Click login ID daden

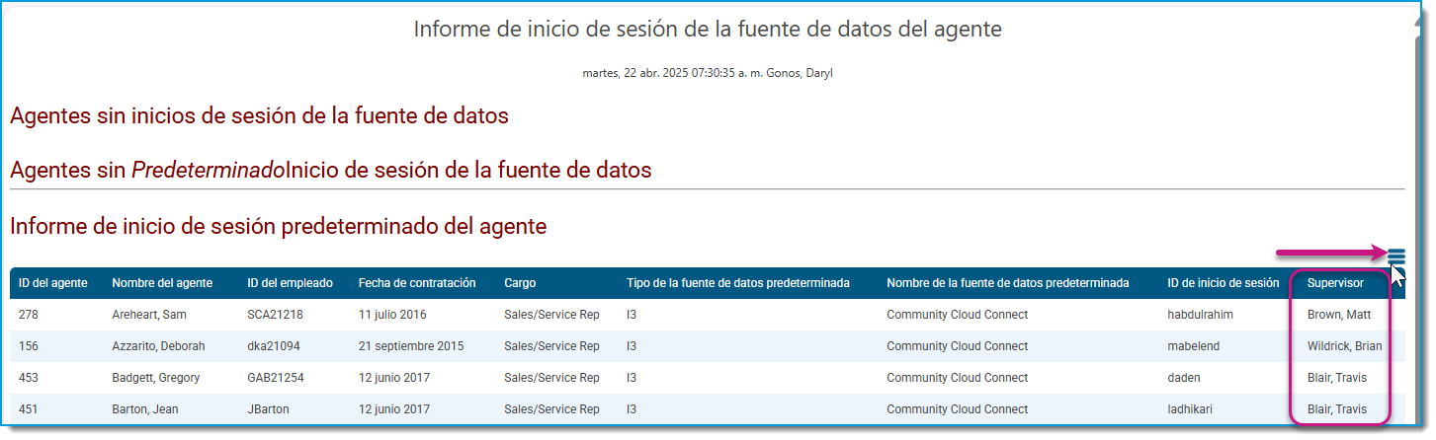coord(1184,378)
